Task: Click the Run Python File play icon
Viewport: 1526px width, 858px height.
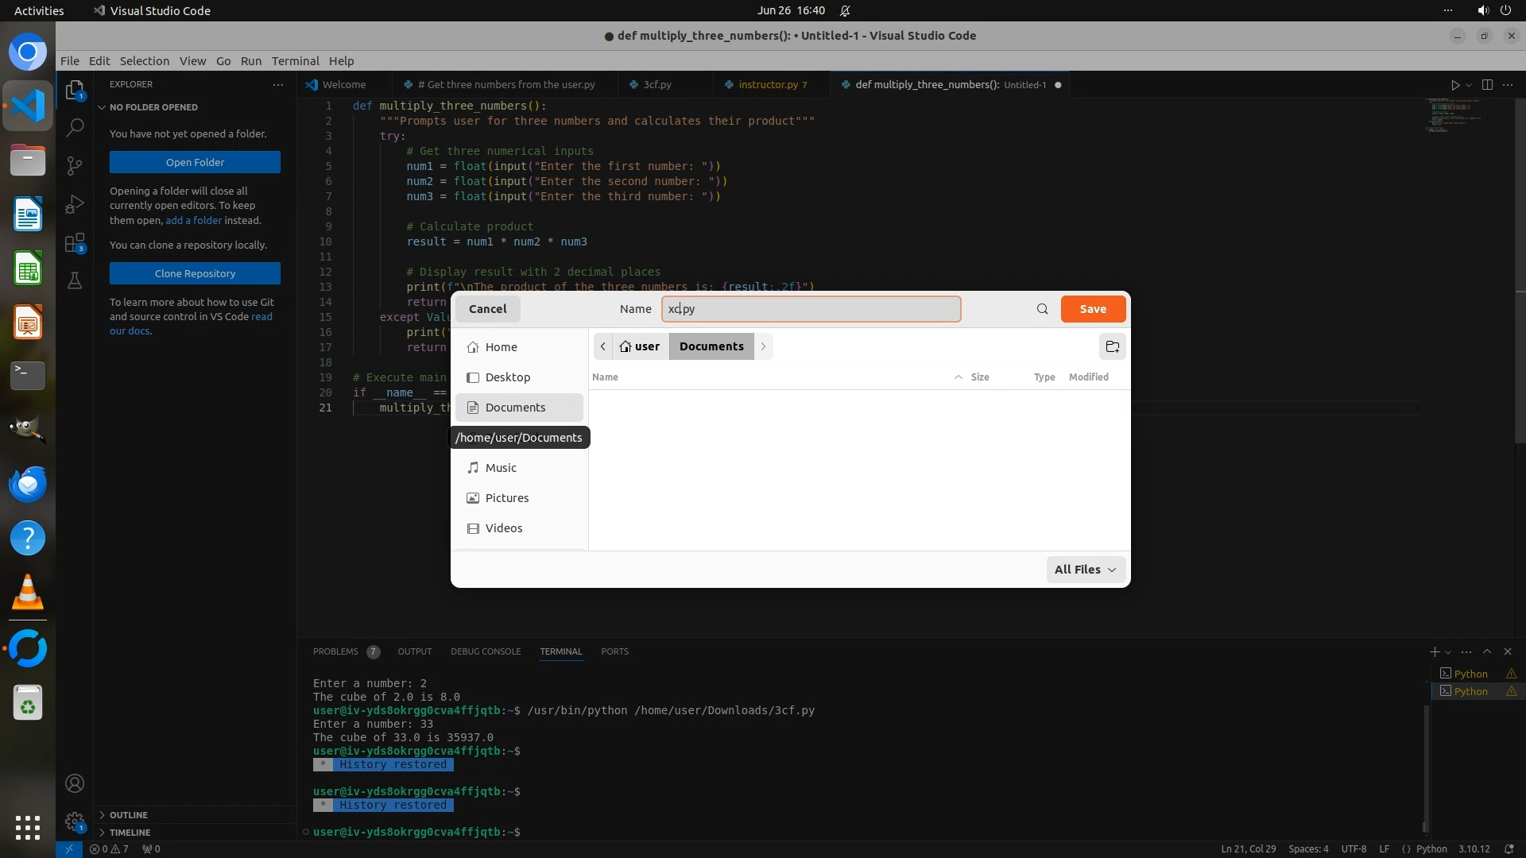Action: click(1454, 85)
